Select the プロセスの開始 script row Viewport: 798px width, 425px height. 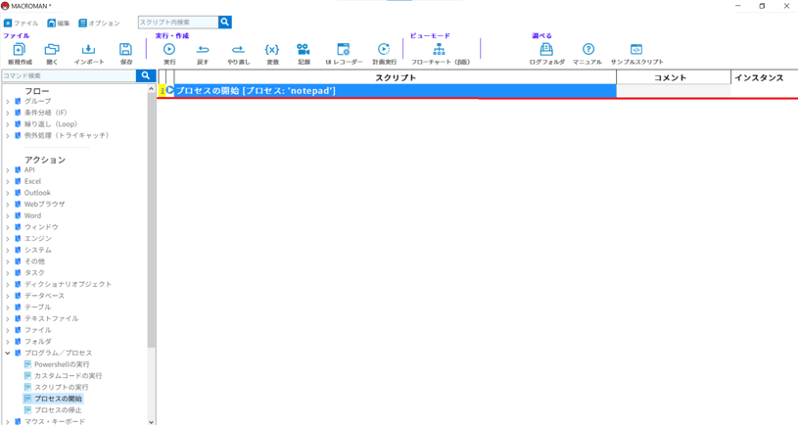pyautogui.click(x=392, y=90)
